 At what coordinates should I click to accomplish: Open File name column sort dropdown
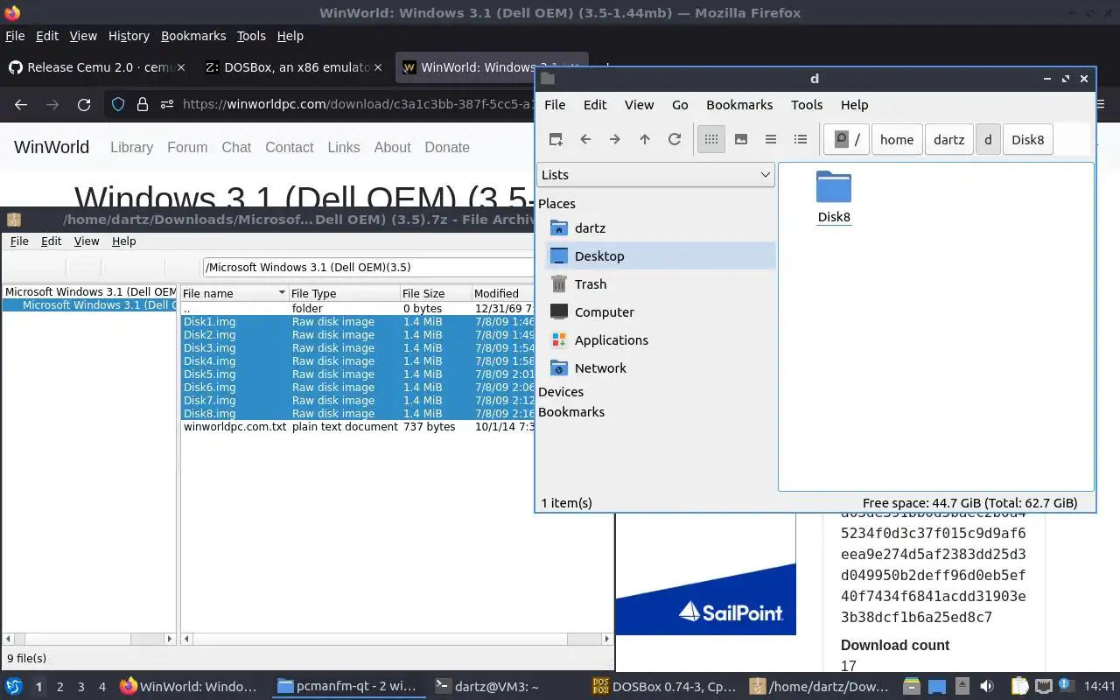coord(282,293)
